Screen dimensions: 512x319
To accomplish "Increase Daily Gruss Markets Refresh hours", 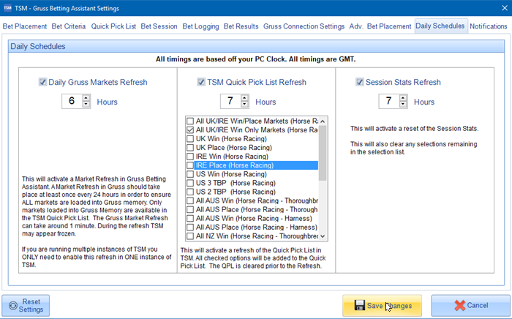I will [86, 98].
